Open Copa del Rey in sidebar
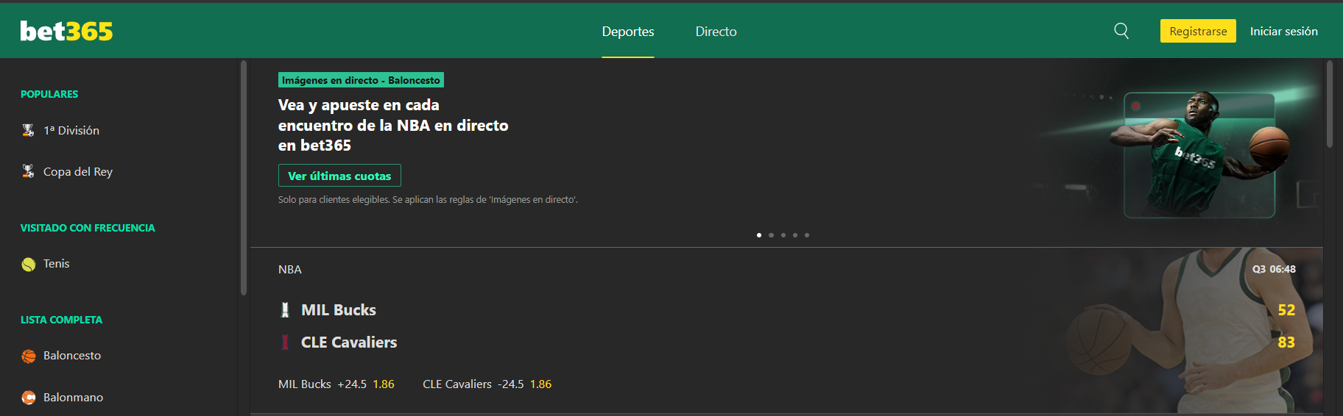1343x416 pixels. click(78, 171)
